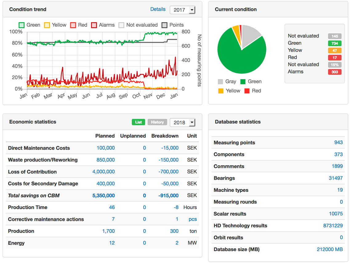
Task: Hide the Alarms series in trend chart
Action: 94,25
